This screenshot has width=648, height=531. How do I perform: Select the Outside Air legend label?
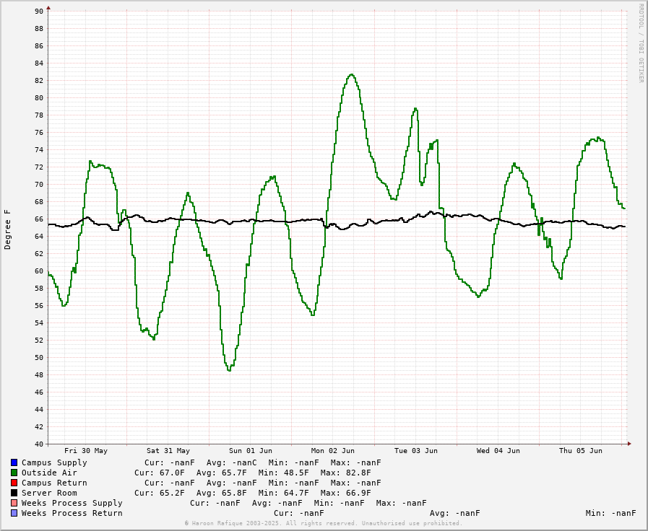coord(49,473)
